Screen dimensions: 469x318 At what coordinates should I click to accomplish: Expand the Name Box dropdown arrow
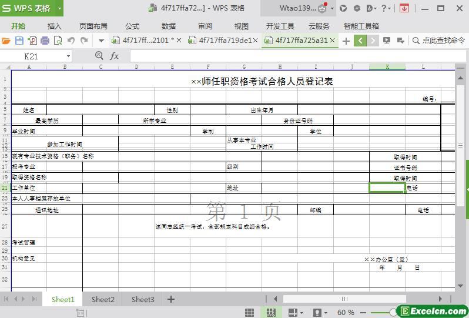point(68,56)
